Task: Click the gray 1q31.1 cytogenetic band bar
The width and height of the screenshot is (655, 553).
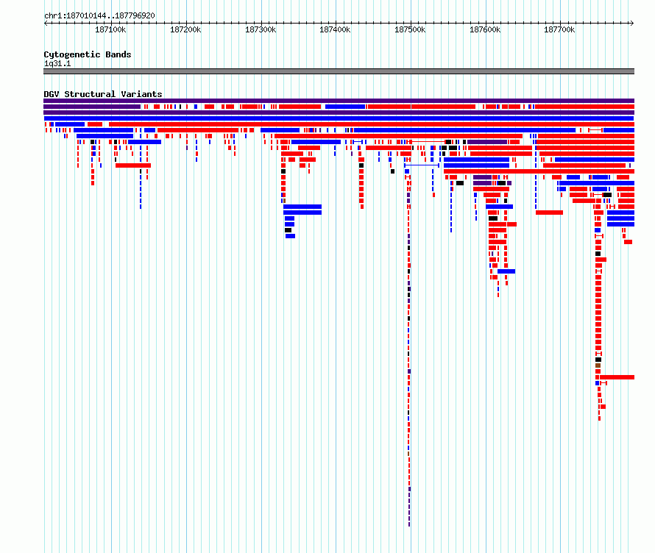Action: pyautogui.click(x=339, y=71)
